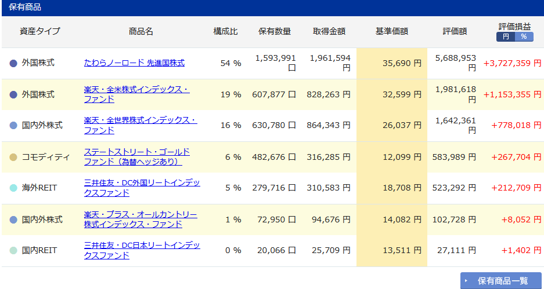The height and width of the screenshot is (289, 544).
Task: Select the +212,709 円 profit value
Action: click(516, 188)
